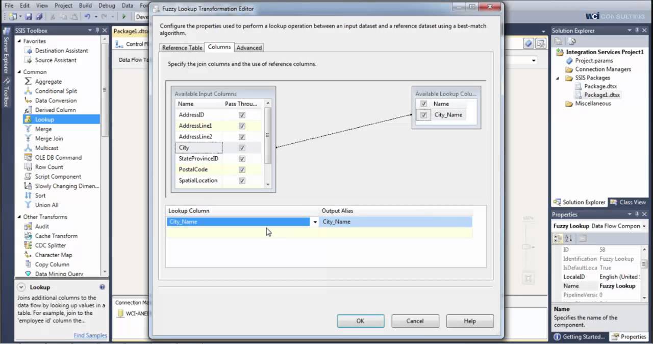Click the Available Input Columns scrollbar down arrow
Screen dimensions: 653x344
pyautogui.click(x=268, y=184)
